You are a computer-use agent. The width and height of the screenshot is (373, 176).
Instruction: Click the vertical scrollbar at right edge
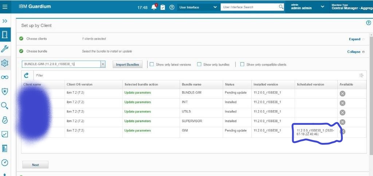click(371, 95)
